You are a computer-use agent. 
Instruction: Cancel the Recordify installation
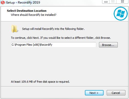point(116,93)
